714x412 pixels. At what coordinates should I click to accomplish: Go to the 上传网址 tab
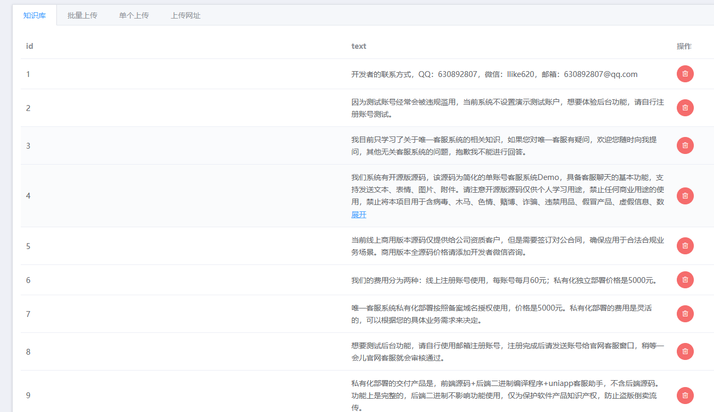pyautogui.click(x=186, y=15)
